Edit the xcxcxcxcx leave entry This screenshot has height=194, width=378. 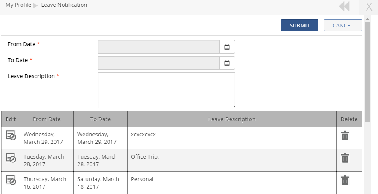click(x=11, y=135)
